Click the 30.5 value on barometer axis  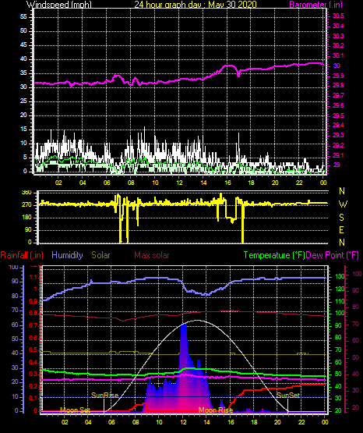pyautogui.click(x=338, y=16)
